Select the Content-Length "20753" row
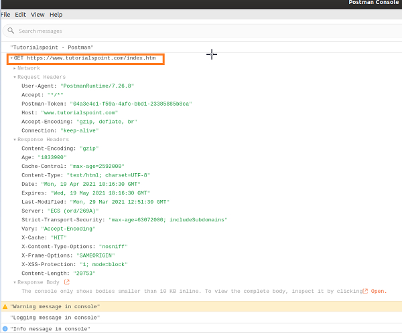 tap(58, 273)
